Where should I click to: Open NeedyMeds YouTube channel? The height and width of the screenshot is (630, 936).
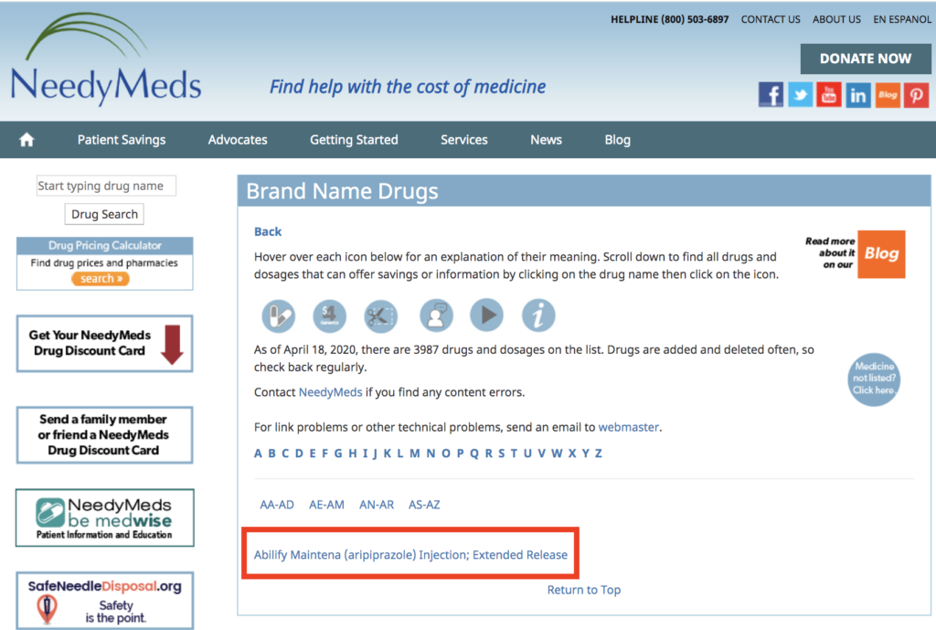click(x=829, y=94)
